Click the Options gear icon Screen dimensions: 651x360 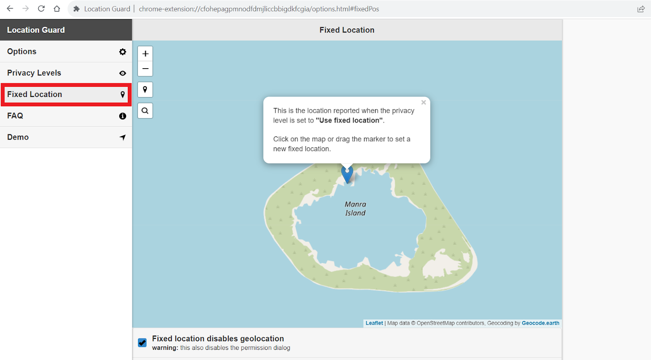pyautogui.click(x=122, y=52)
